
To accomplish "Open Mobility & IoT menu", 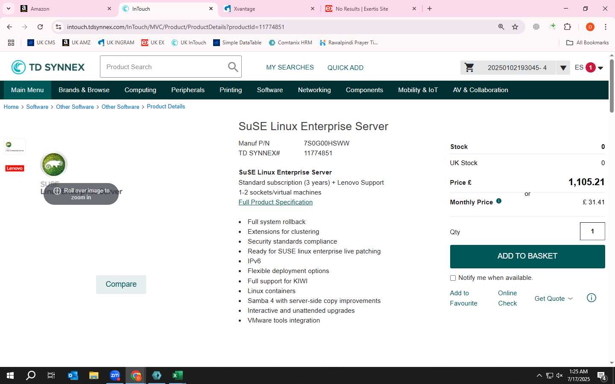I will [418, 90].
